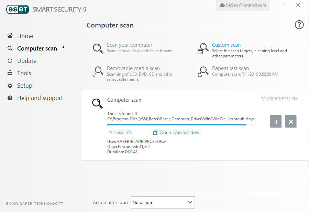Click the Custom scan magnifier icon

click(x=203, y=48)
